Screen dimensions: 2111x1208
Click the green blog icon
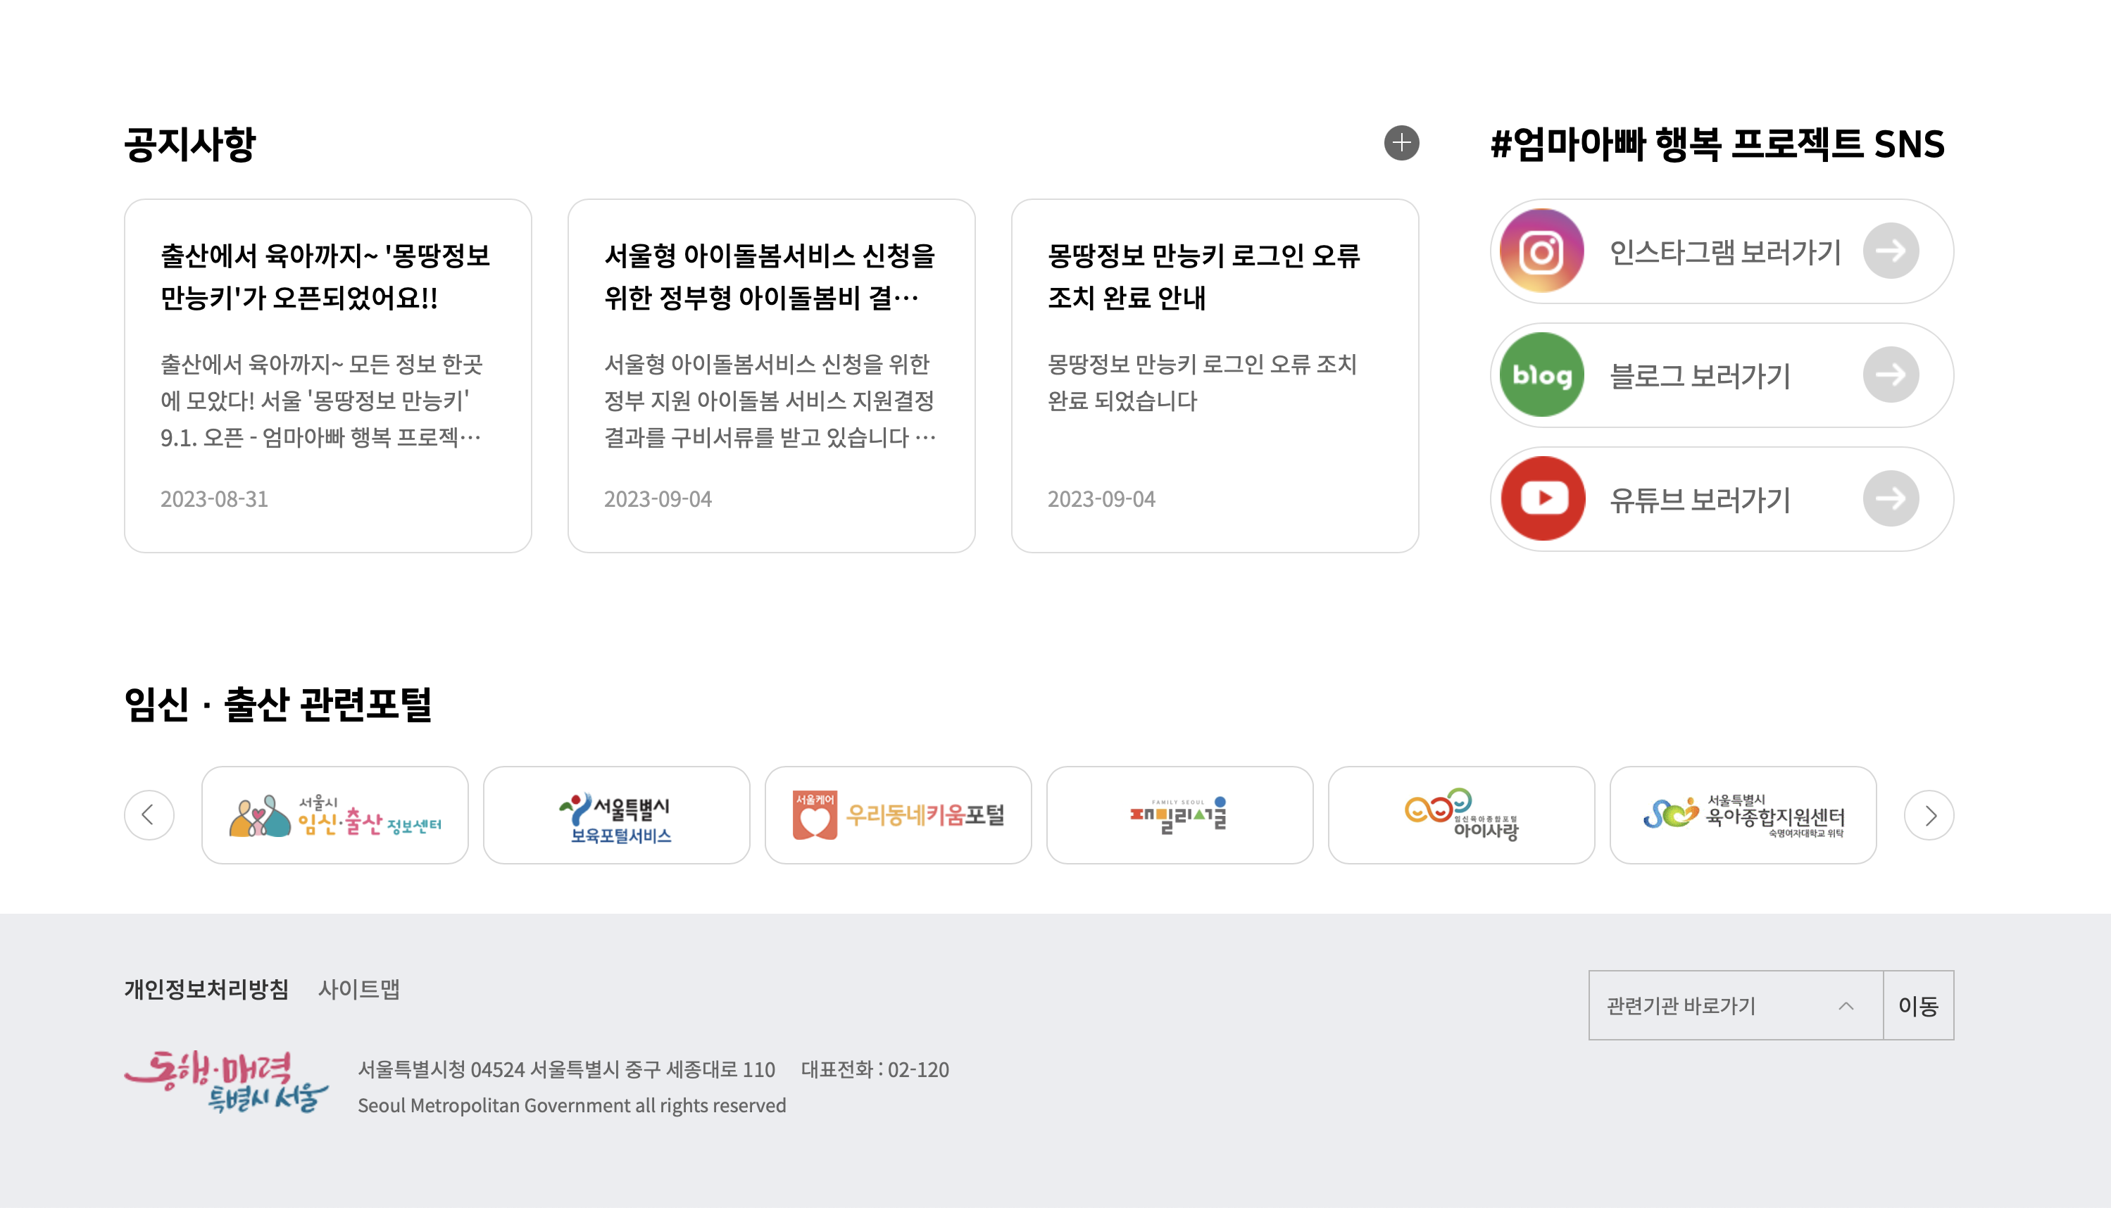tap(1542, 375)
